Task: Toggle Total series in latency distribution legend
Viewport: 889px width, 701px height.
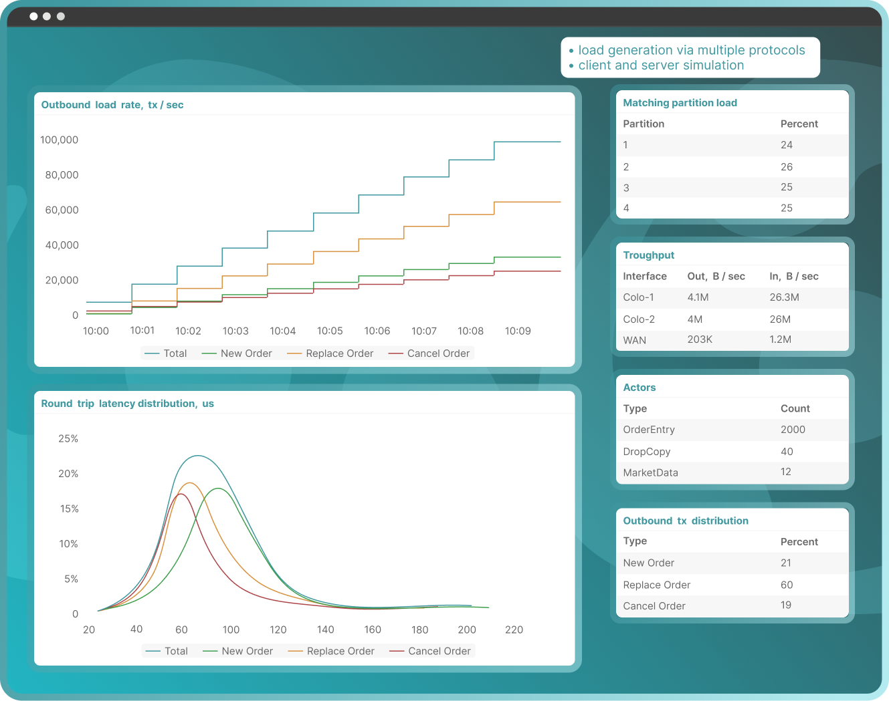Action: [x=167, y=651]
